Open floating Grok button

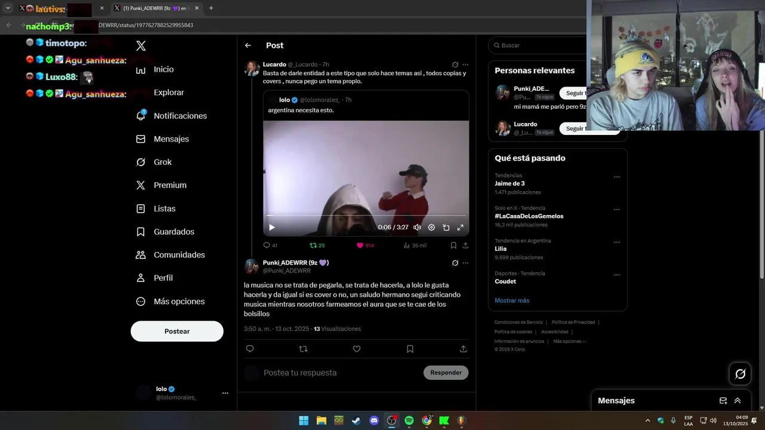(740, 374)
